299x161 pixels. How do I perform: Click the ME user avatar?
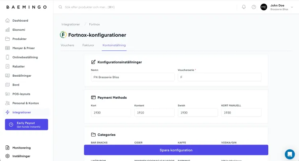click(x=264, y=7)
